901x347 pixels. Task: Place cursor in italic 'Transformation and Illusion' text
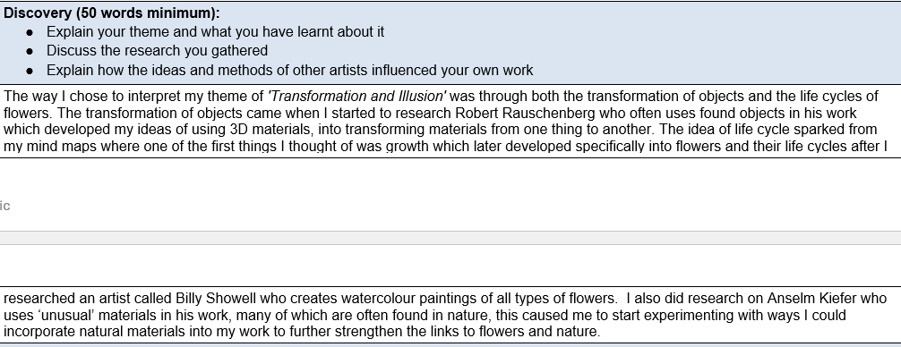click(x=356, y=96)
